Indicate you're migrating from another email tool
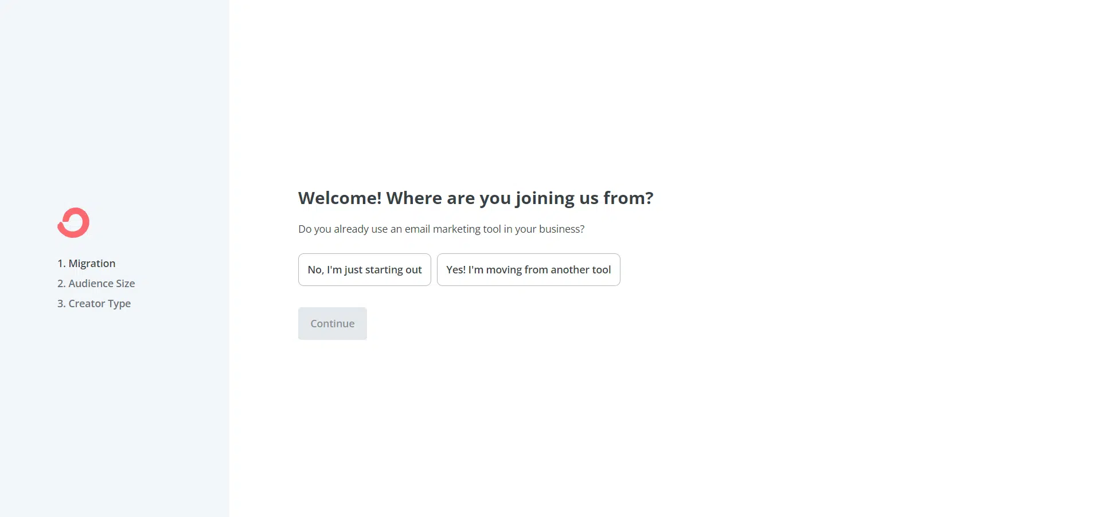1101x517 pixels. click(528, 269)
